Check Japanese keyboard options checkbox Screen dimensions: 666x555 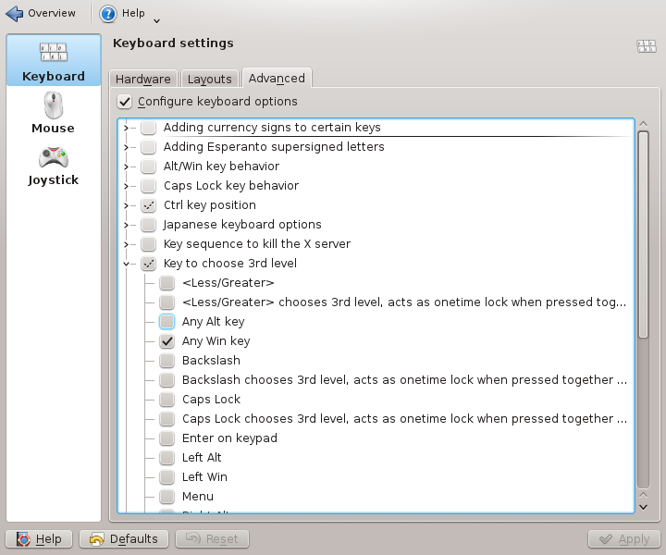(x=148, y=225)
